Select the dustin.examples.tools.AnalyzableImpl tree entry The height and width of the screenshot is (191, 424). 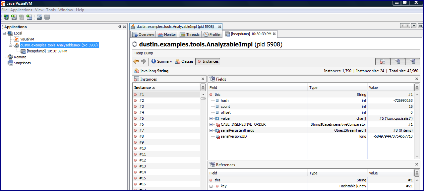click(59, 45)
